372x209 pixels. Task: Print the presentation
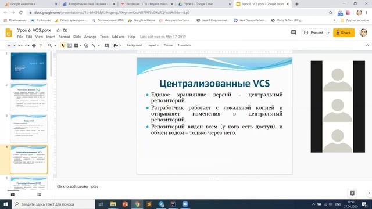34,45
